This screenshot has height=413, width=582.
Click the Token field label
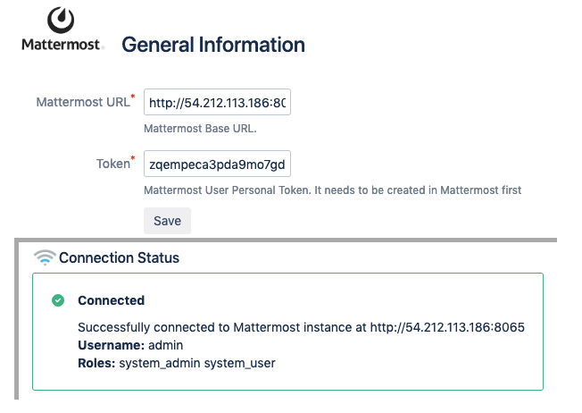tap(112, 164)
